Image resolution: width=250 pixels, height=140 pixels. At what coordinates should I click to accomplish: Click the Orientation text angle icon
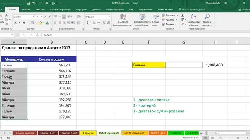[x=69, y=17]
